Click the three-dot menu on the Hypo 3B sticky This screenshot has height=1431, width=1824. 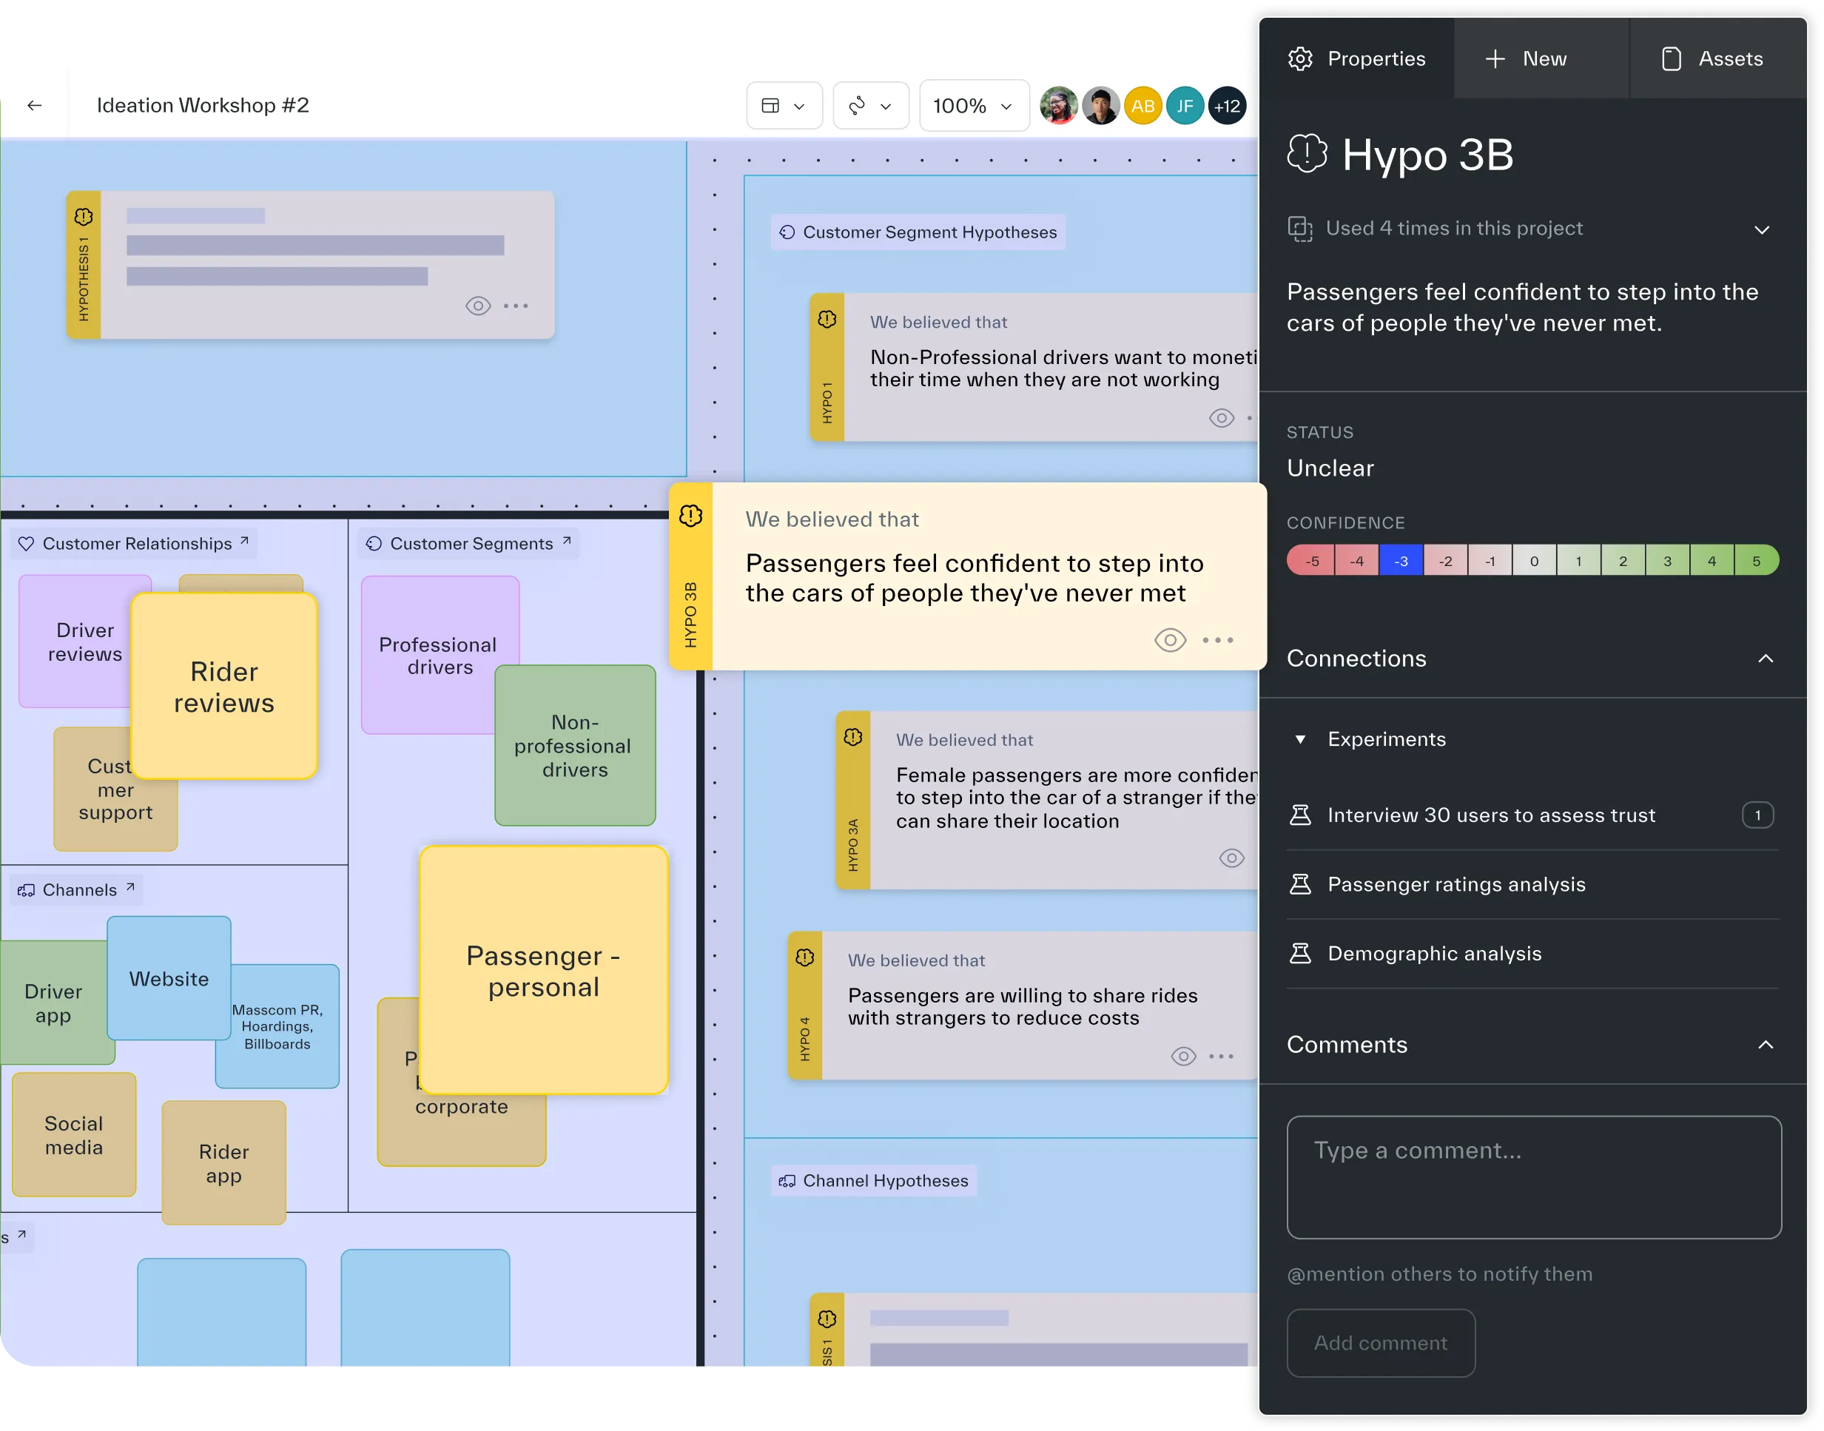point(1219,640)
